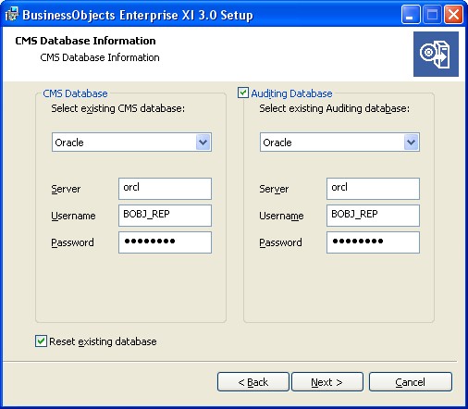Click the CMS Server input field
The height and width of the screenshot is (409, 468).
(165, 189)
